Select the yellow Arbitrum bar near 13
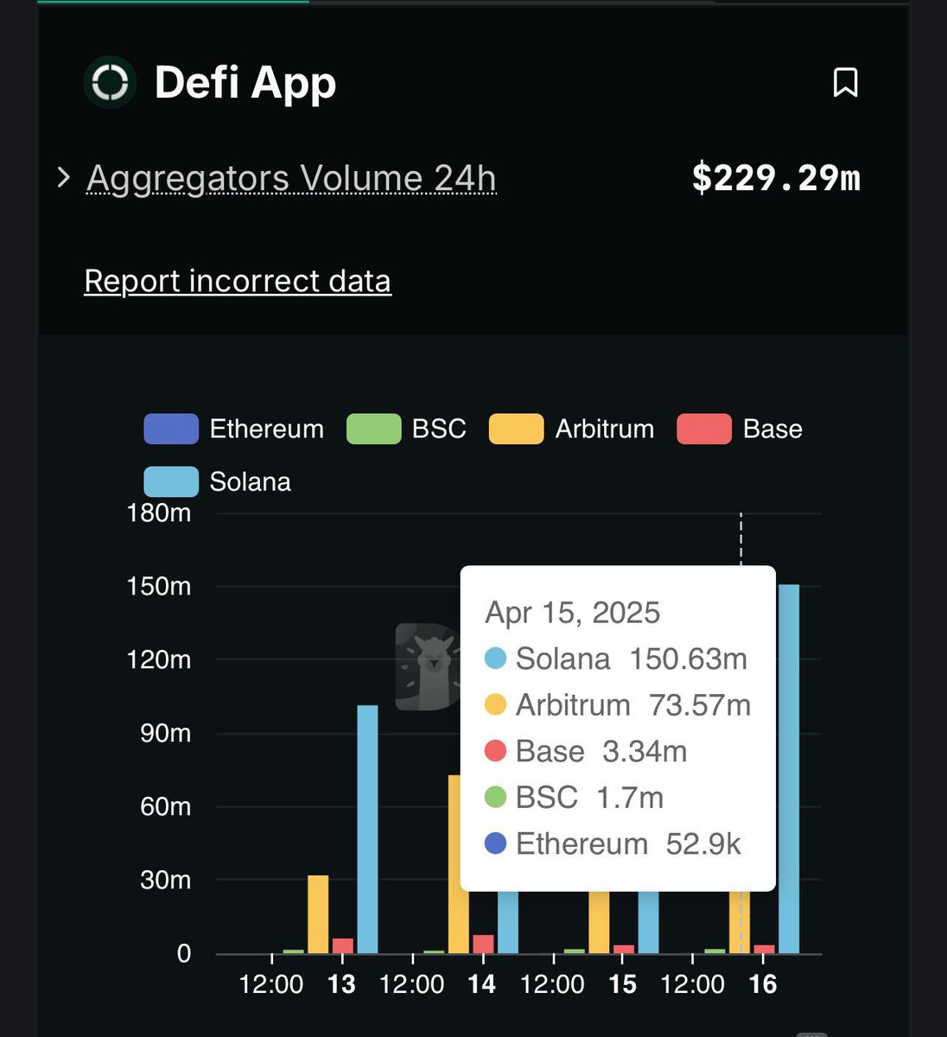This screenshot has width=947, height=1037. click(x=318, y=914)
